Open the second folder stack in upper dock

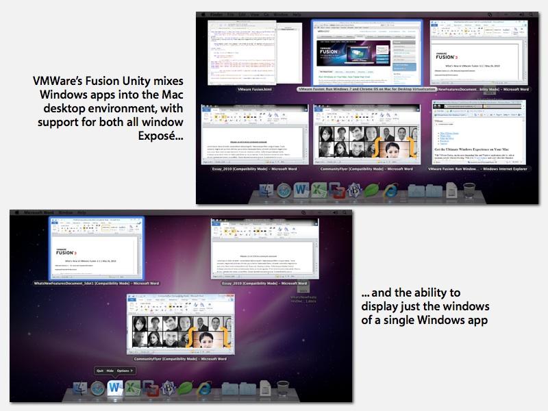(x=434, y=191)
